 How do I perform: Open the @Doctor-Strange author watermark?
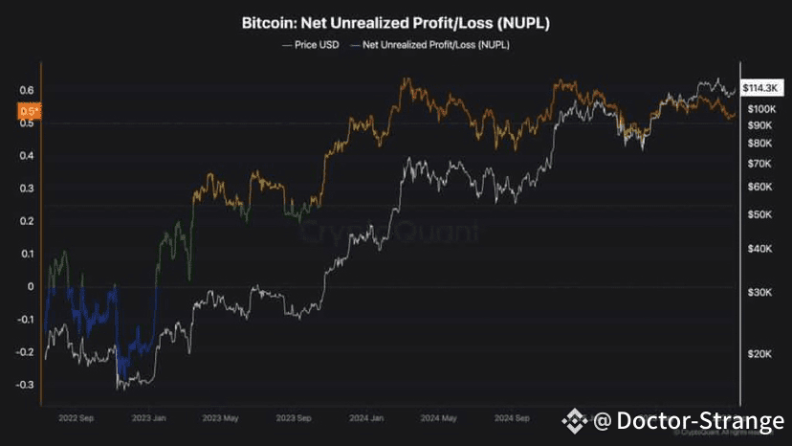[x=689, y=421]
